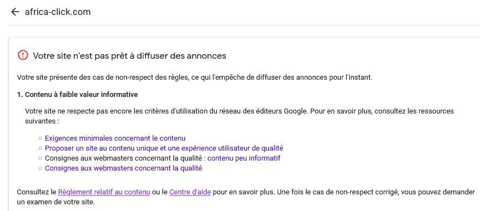Open the 'Règlement relatif au contenu' link
Image resolution: width=480 pixels, height=211 pixels.
[104, 192]
